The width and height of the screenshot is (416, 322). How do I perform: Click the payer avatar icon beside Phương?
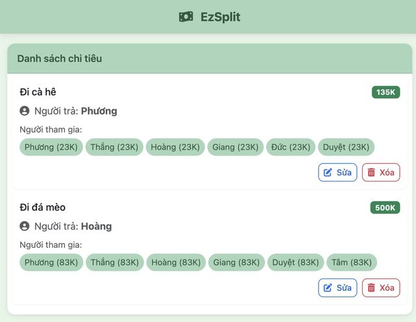[25, 111]
